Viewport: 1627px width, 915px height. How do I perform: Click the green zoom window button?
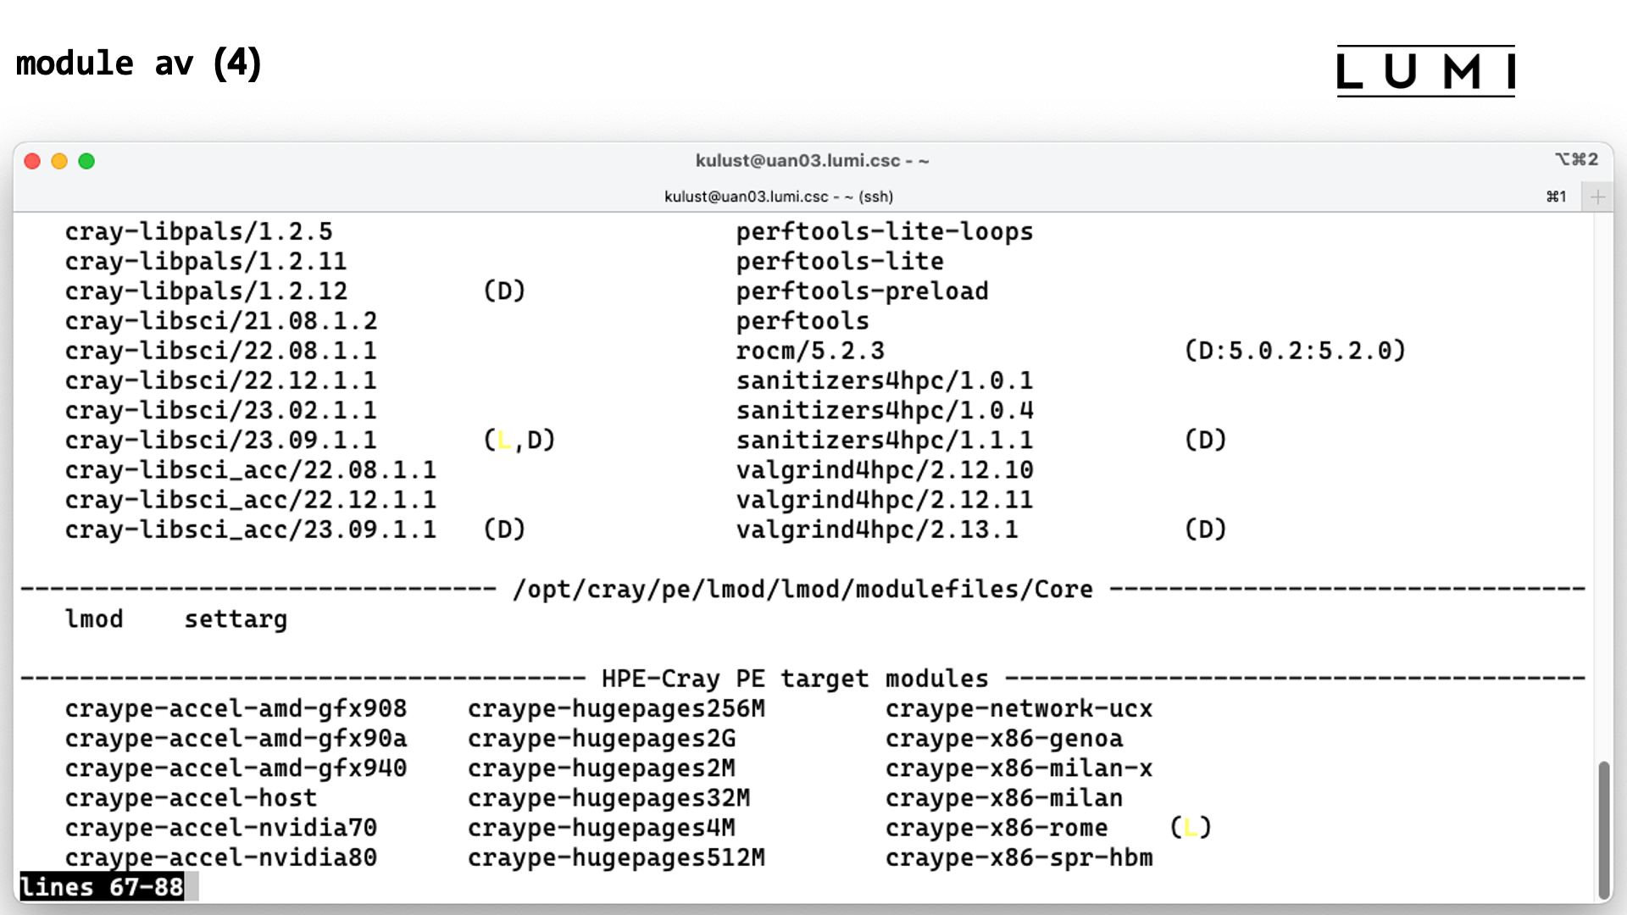[86, 161]
